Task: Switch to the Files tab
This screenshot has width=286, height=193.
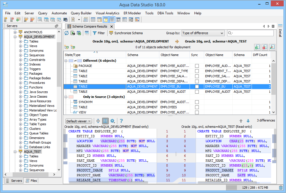Action: (x=31, y=181)
